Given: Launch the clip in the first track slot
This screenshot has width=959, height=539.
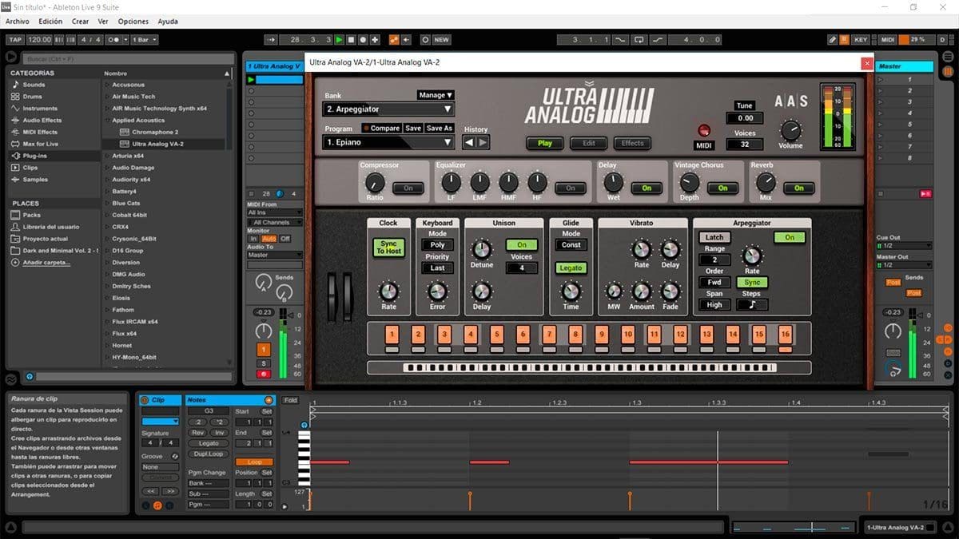Looking at the screenshot, I should tap(251, 80).
